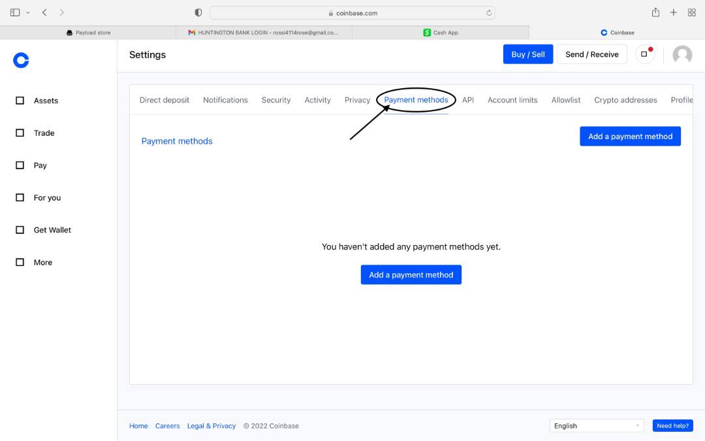Open the Legal & Privacy footer link

coord(211,426)
